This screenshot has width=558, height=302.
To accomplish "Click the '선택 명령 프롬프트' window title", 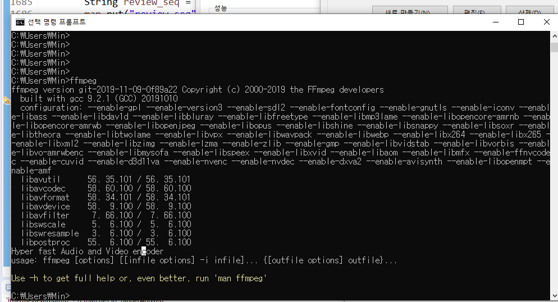I will [57, 22].
